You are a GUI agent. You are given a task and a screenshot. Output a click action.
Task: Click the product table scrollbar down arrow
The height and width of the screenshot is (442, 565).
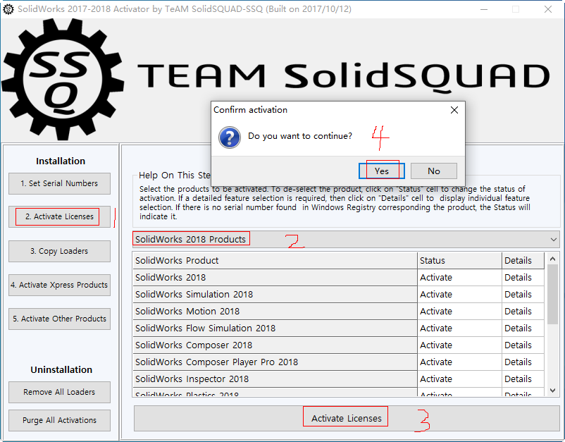(552, 391)
